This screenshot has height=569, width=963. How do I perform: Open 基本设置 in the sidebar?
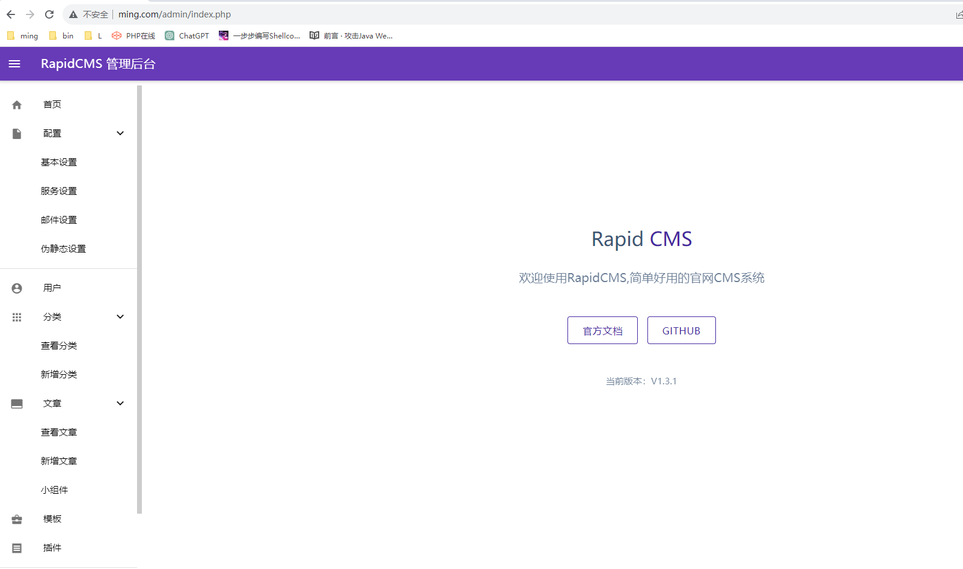coord(59,162)
